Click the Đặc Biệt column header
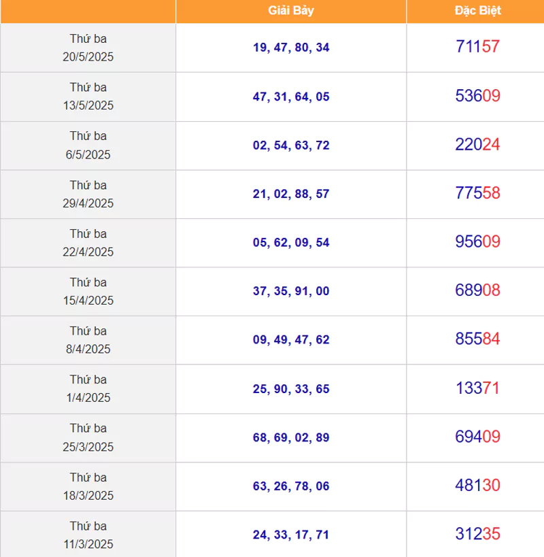 [x=477, y=11]
